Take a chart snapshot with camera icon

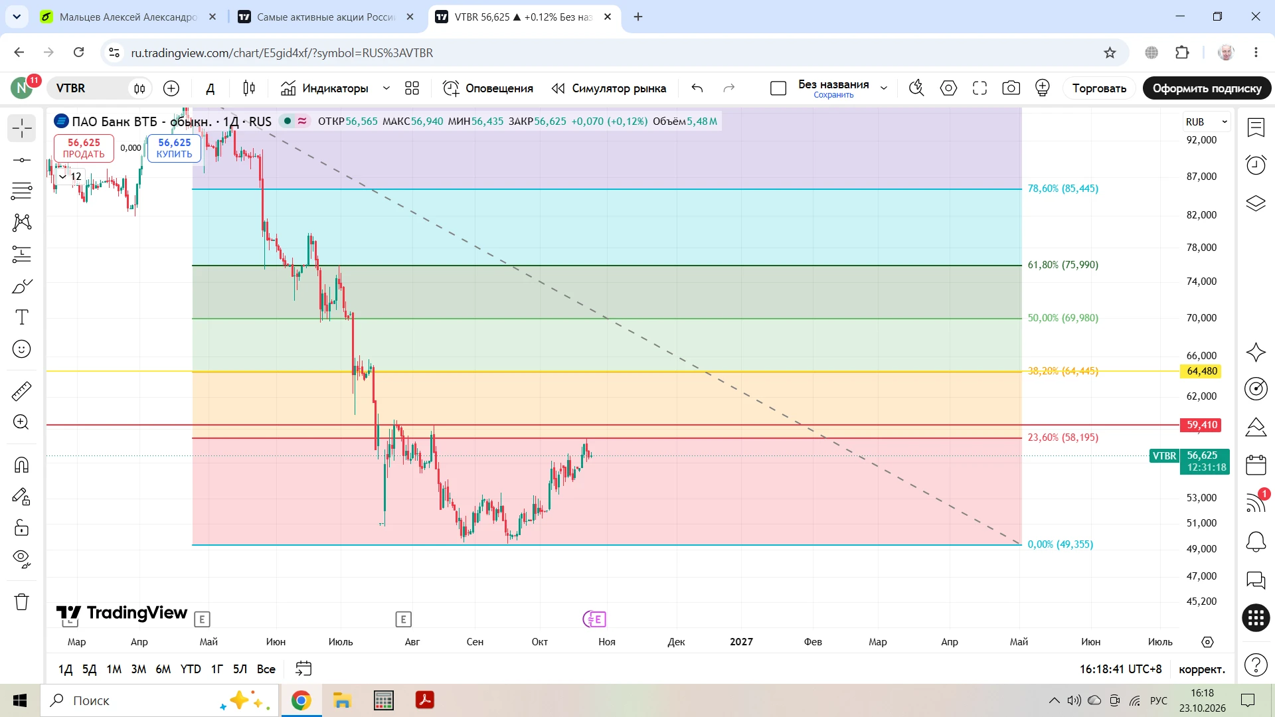(x=1011, y=88)
